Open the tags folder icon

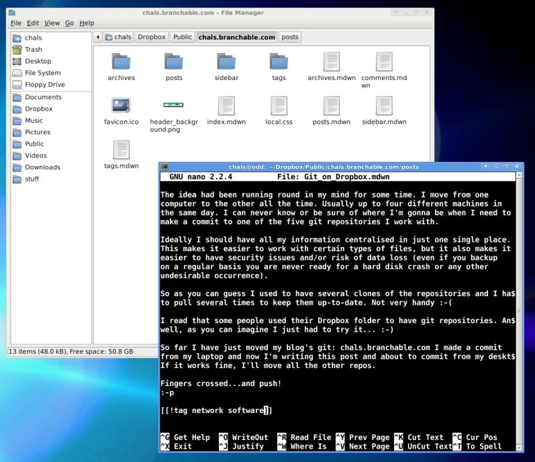(x=279, y=62)
